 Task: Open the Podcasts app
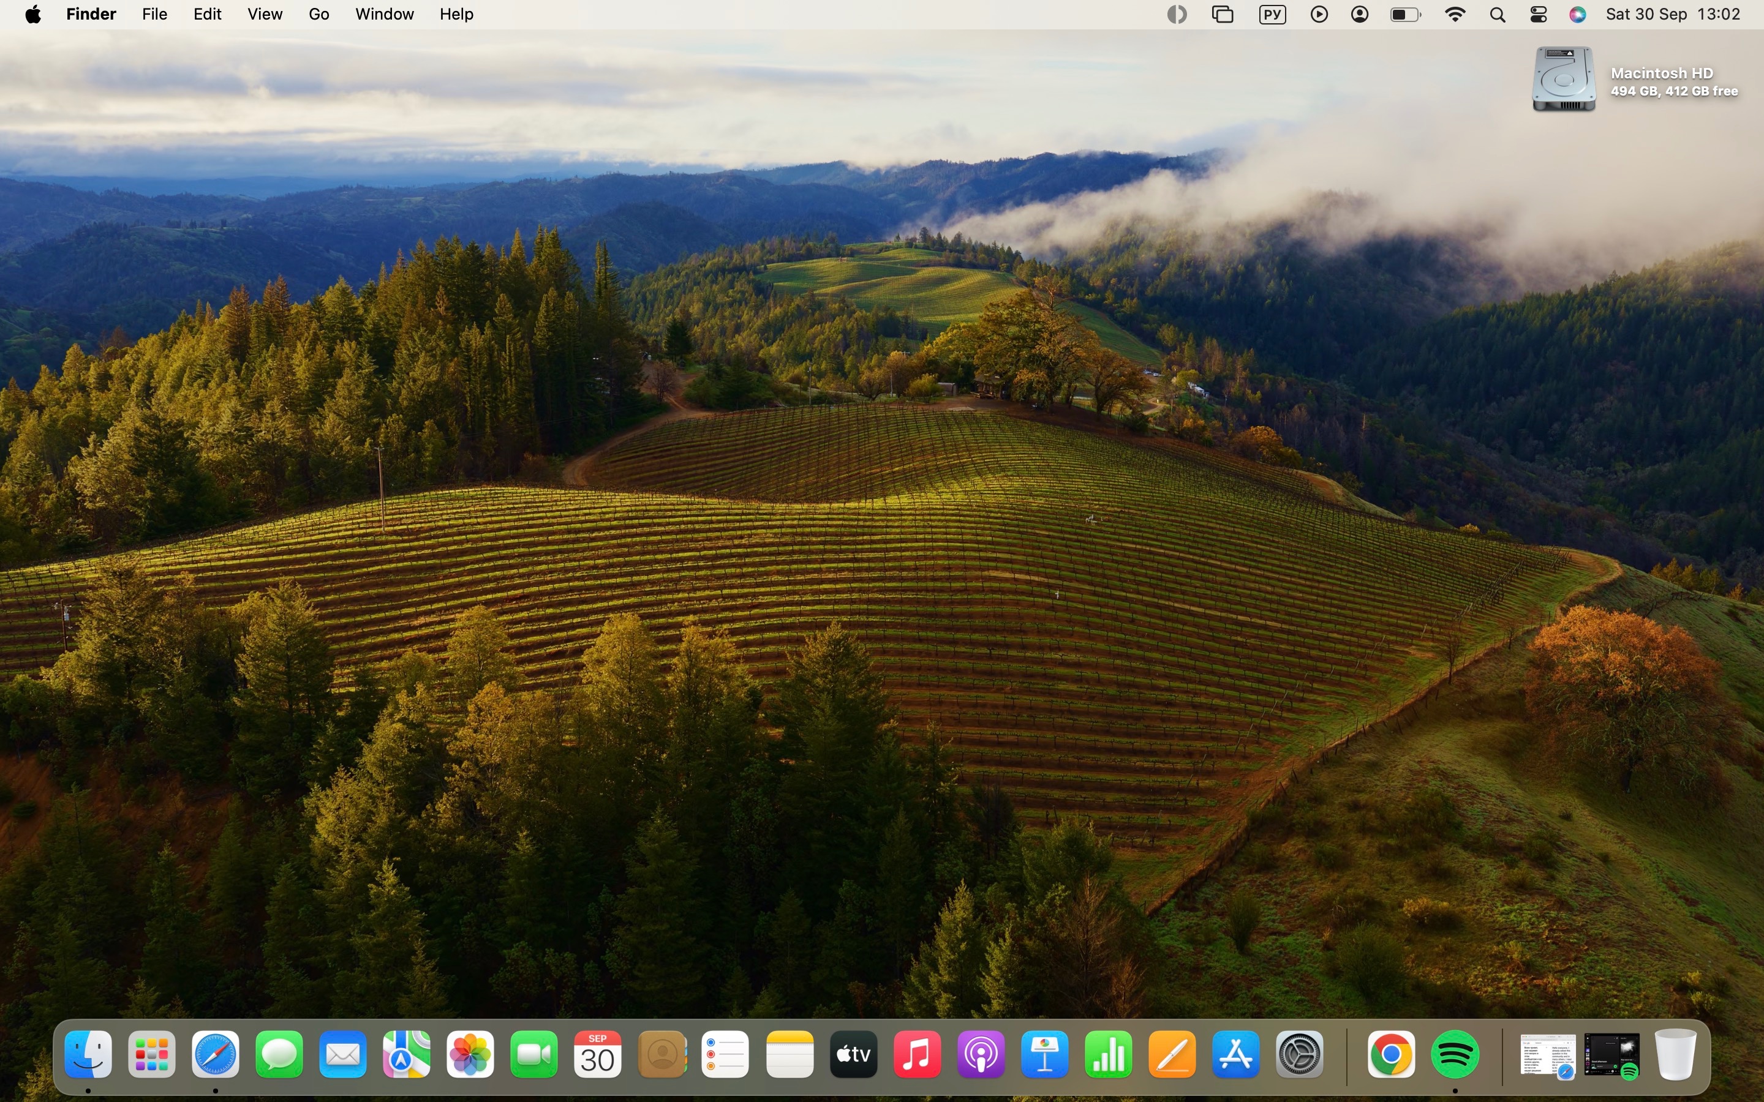click(x=981, y=1054)
